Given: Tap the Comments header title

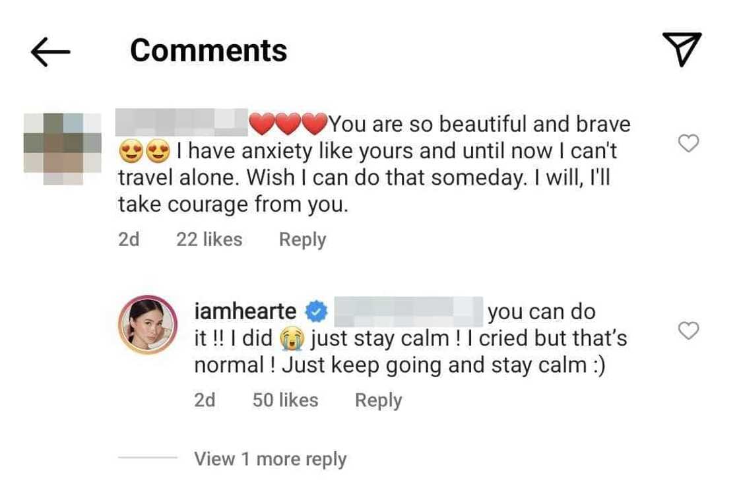Looking at the screenshot, I should coord(209,51).
